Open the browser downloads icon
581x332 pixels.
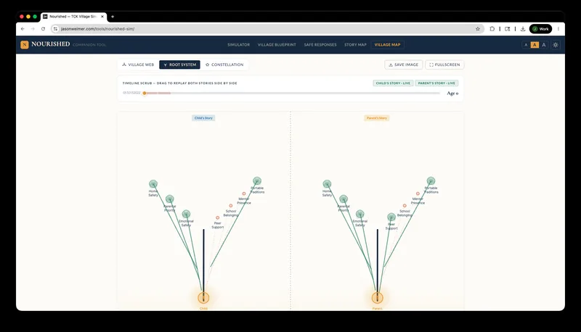point(523,29)
